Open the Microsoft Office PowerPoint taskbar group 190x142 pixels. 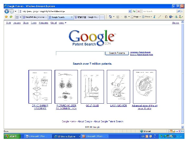(x=95, y=136)
